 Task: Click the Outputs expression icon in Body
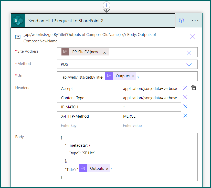point(83,168)
